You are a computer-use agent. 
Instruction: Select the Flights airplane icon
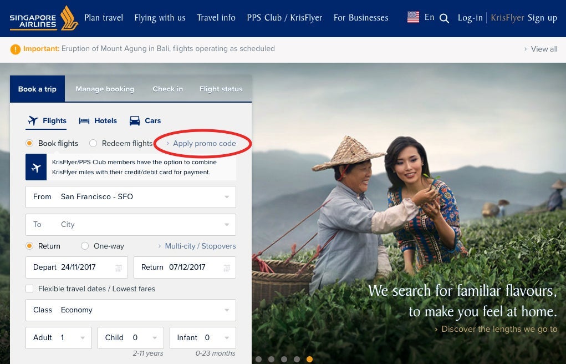click(33, 120)
